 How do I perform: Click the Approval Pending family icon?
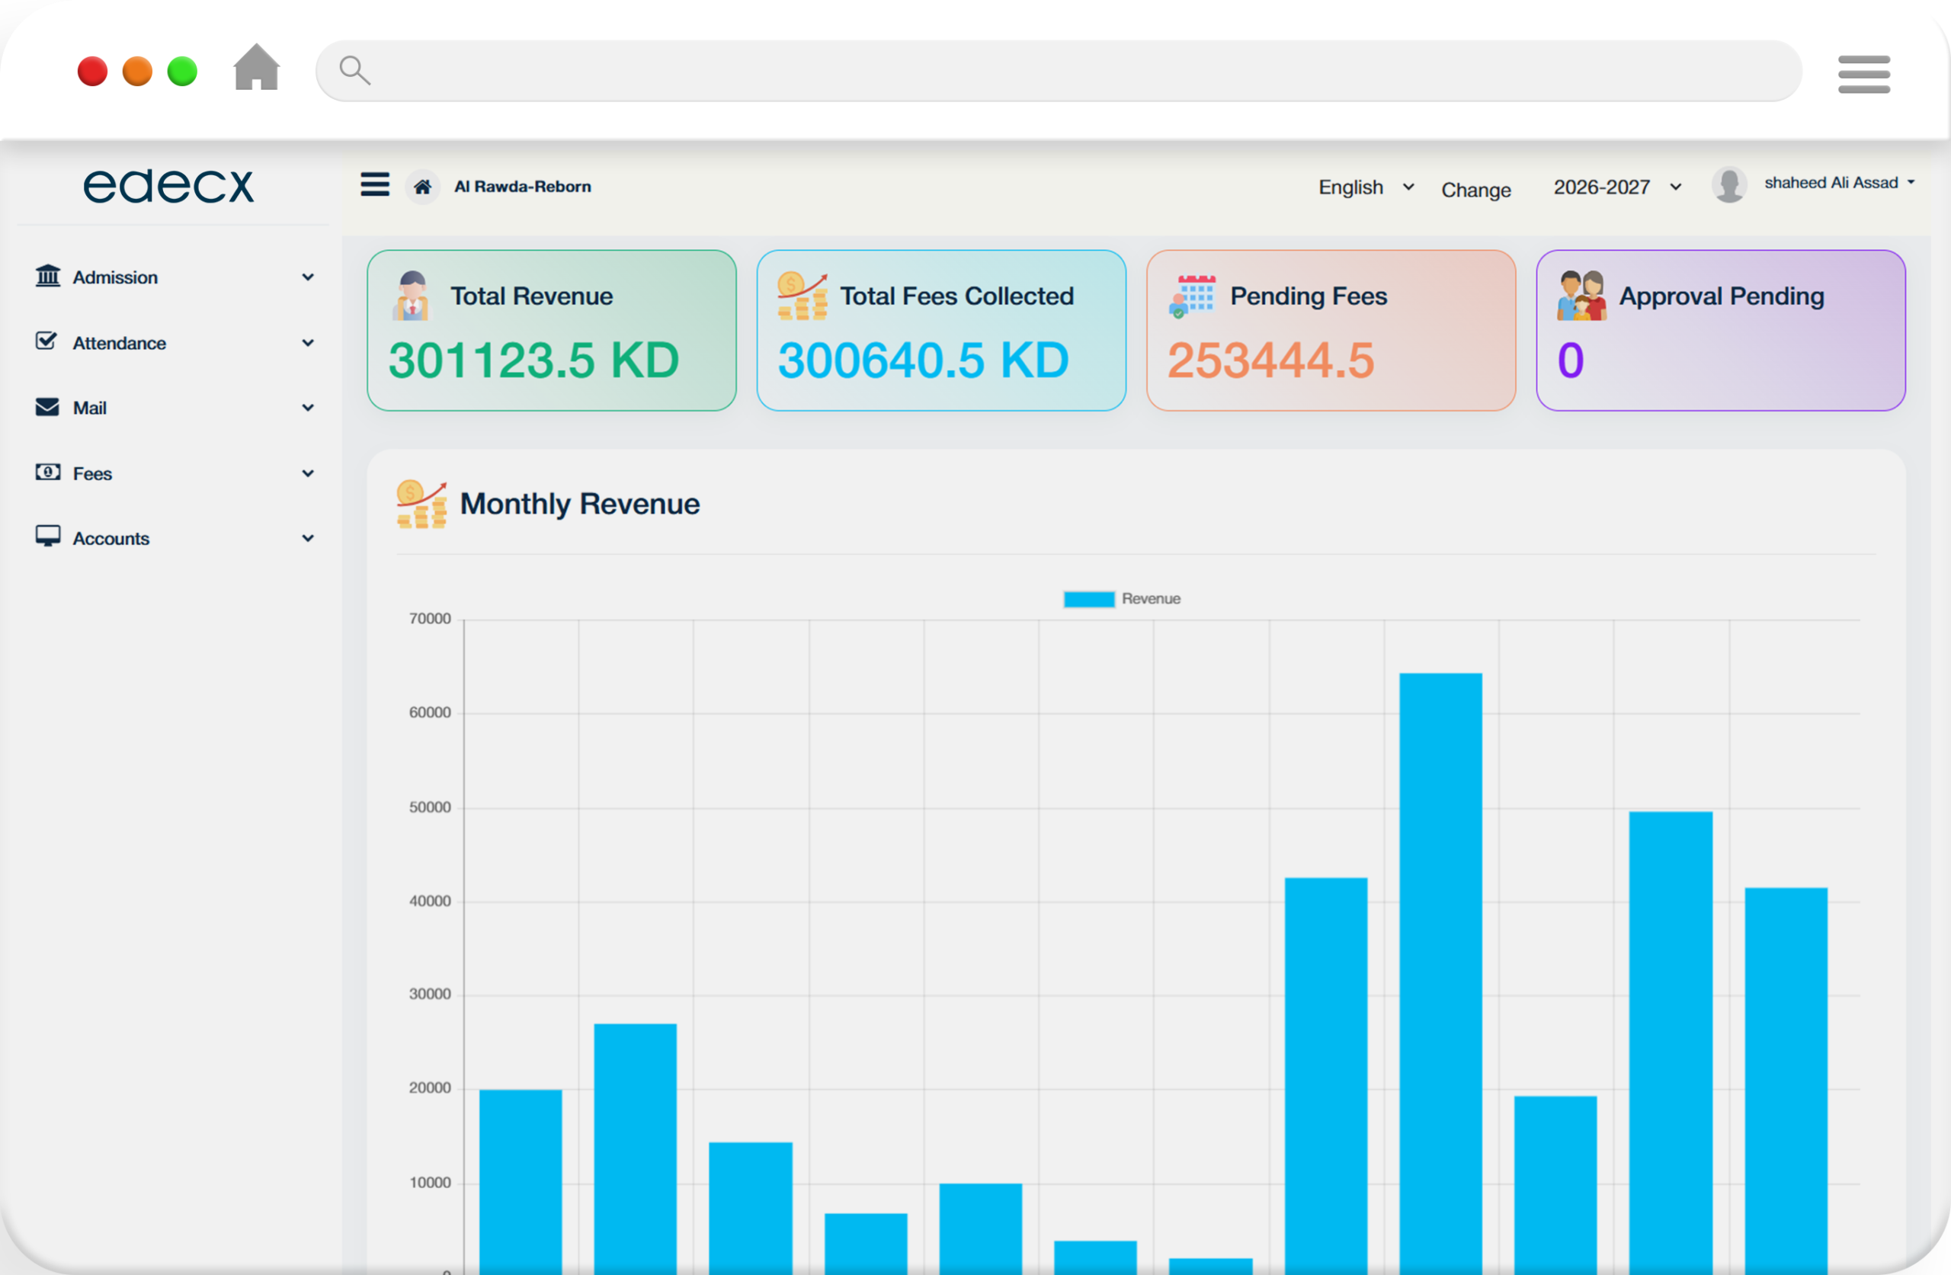1581,295
